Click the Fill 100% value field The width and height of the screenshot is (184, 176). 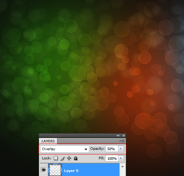point(112,158)
